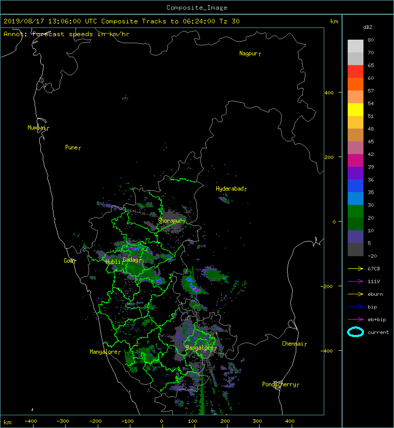Click the 111V purple arrow legend icon
394x428 pixels.
click(x=355, y=282)
